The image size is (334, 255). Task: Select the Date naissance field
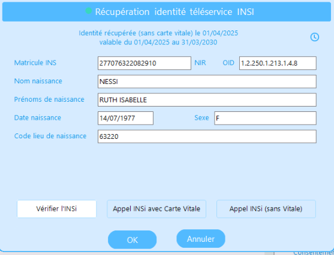coord(125,118)
